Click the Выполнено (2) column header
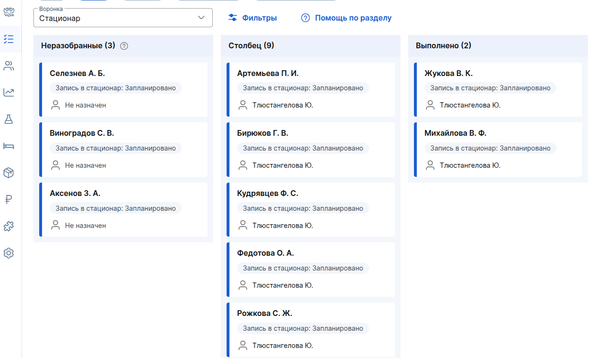This screenshot has width=597, height=358. click(444, 46)
